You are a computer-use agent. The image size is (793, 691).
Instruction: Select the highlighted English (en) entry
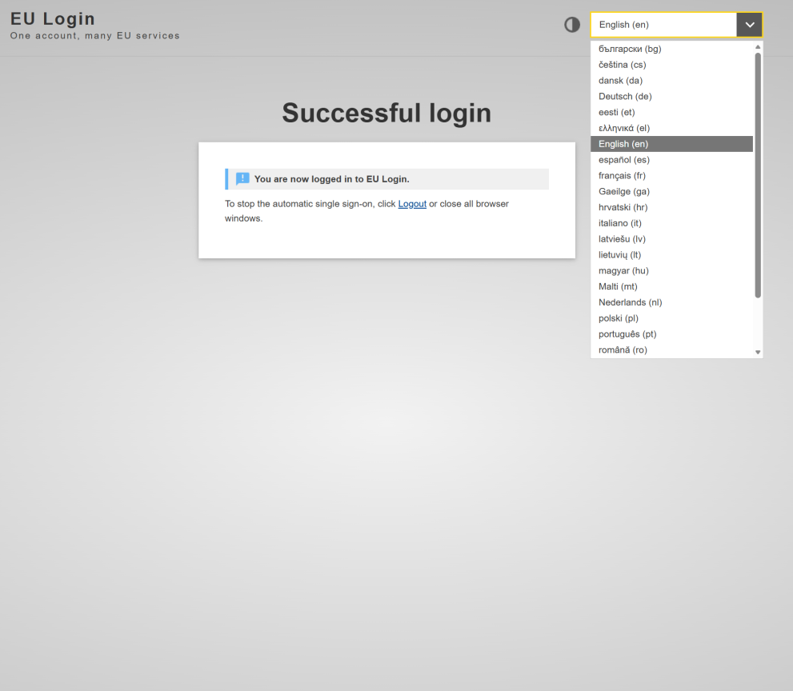622,143
